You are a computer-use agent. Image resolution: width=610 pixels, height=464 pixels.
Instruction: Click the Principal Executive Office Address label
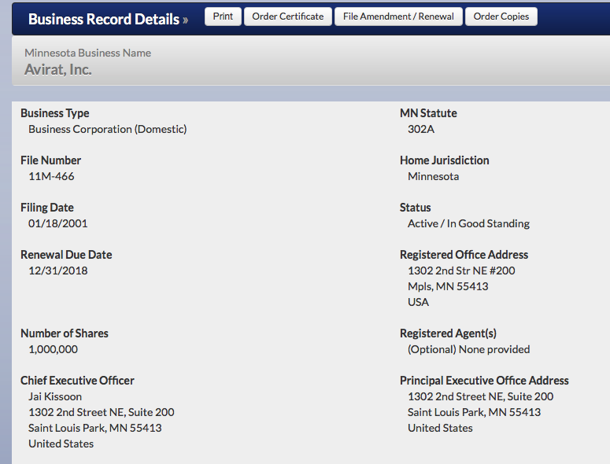coord(484,381)
